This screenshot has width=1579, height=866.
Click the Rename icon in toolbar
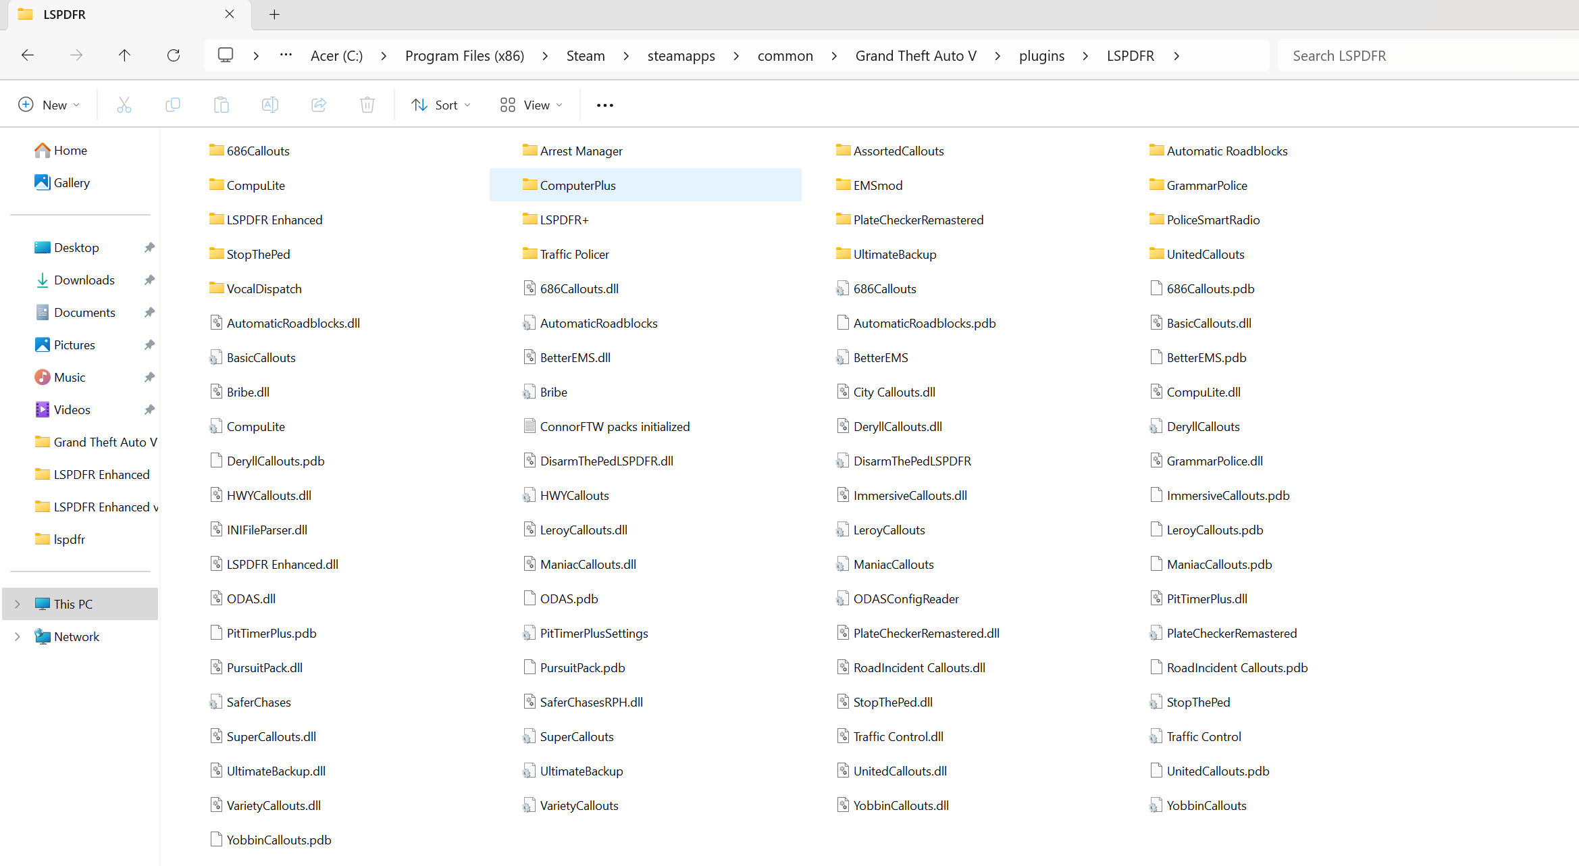[x=270, y=105]
